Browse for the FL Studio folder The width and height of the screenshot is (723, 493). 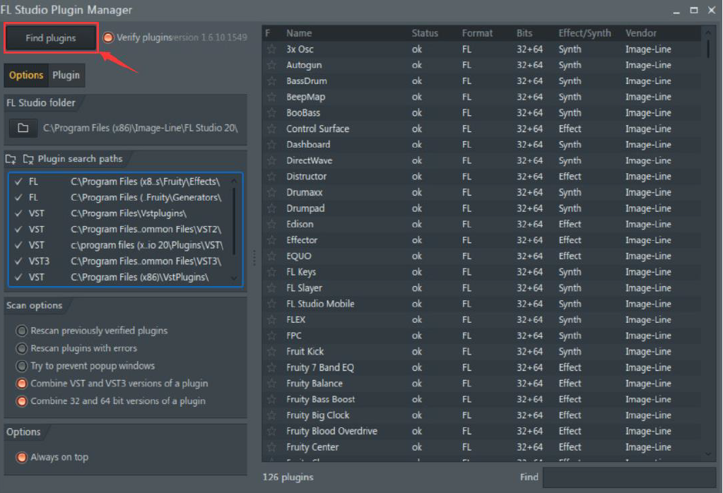pyautogui.click(x=23, y=128)
